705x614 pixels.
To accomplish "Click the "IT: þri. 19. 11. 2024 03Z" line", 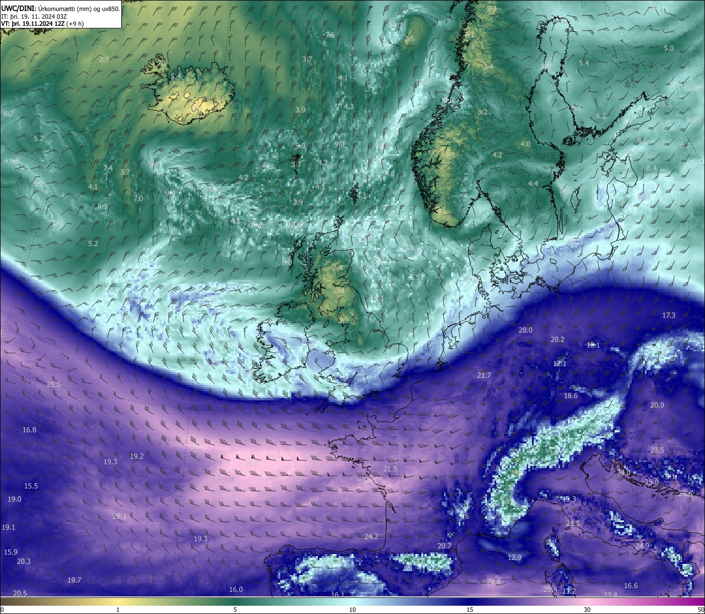I will pyautogui.click(x=34, y=16).
